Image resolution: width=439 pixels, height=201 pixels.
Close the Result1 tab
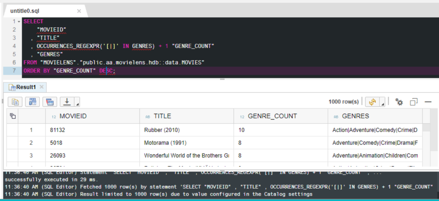41,87
